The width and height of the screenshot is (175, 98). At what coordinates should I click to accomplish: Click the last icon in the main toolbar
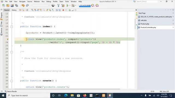pyautogui.click(x=97, y=5)
